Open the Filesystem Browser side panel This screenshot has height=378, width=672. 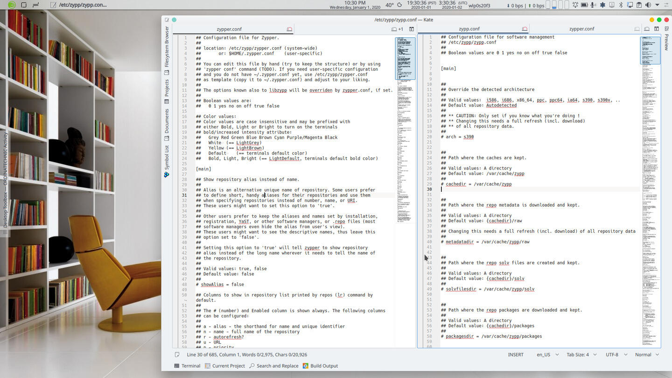[167, 50]
